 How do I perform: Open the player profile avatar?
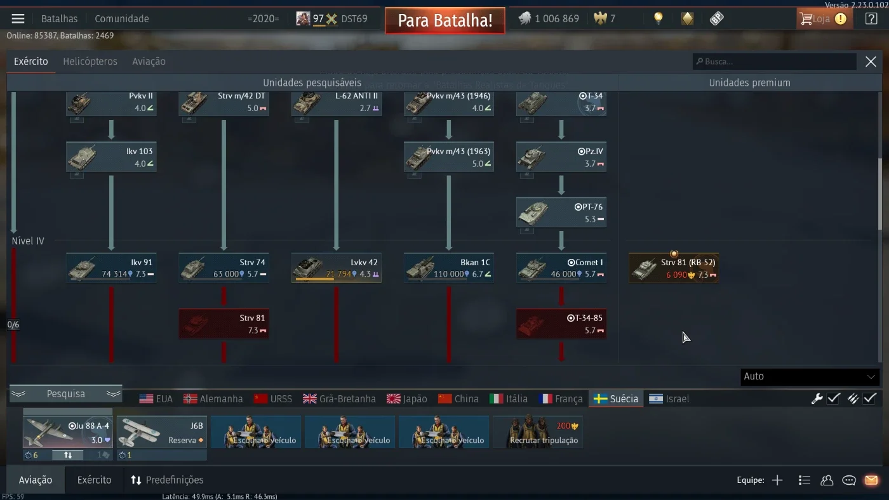[x=303, y=18]
